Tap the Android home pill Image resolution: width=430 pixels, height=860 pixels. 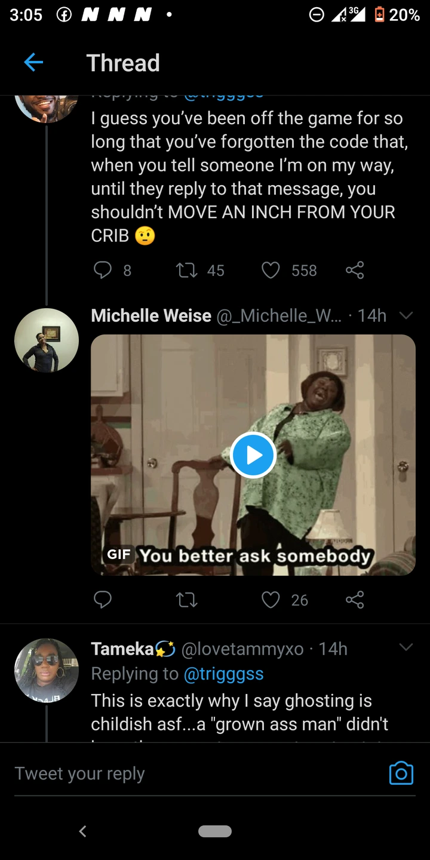[x=215, y=831]
